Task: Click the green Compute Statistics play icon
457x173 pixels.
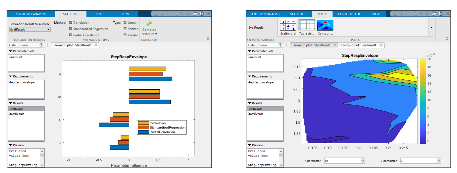Action: [x=149, y=23]
